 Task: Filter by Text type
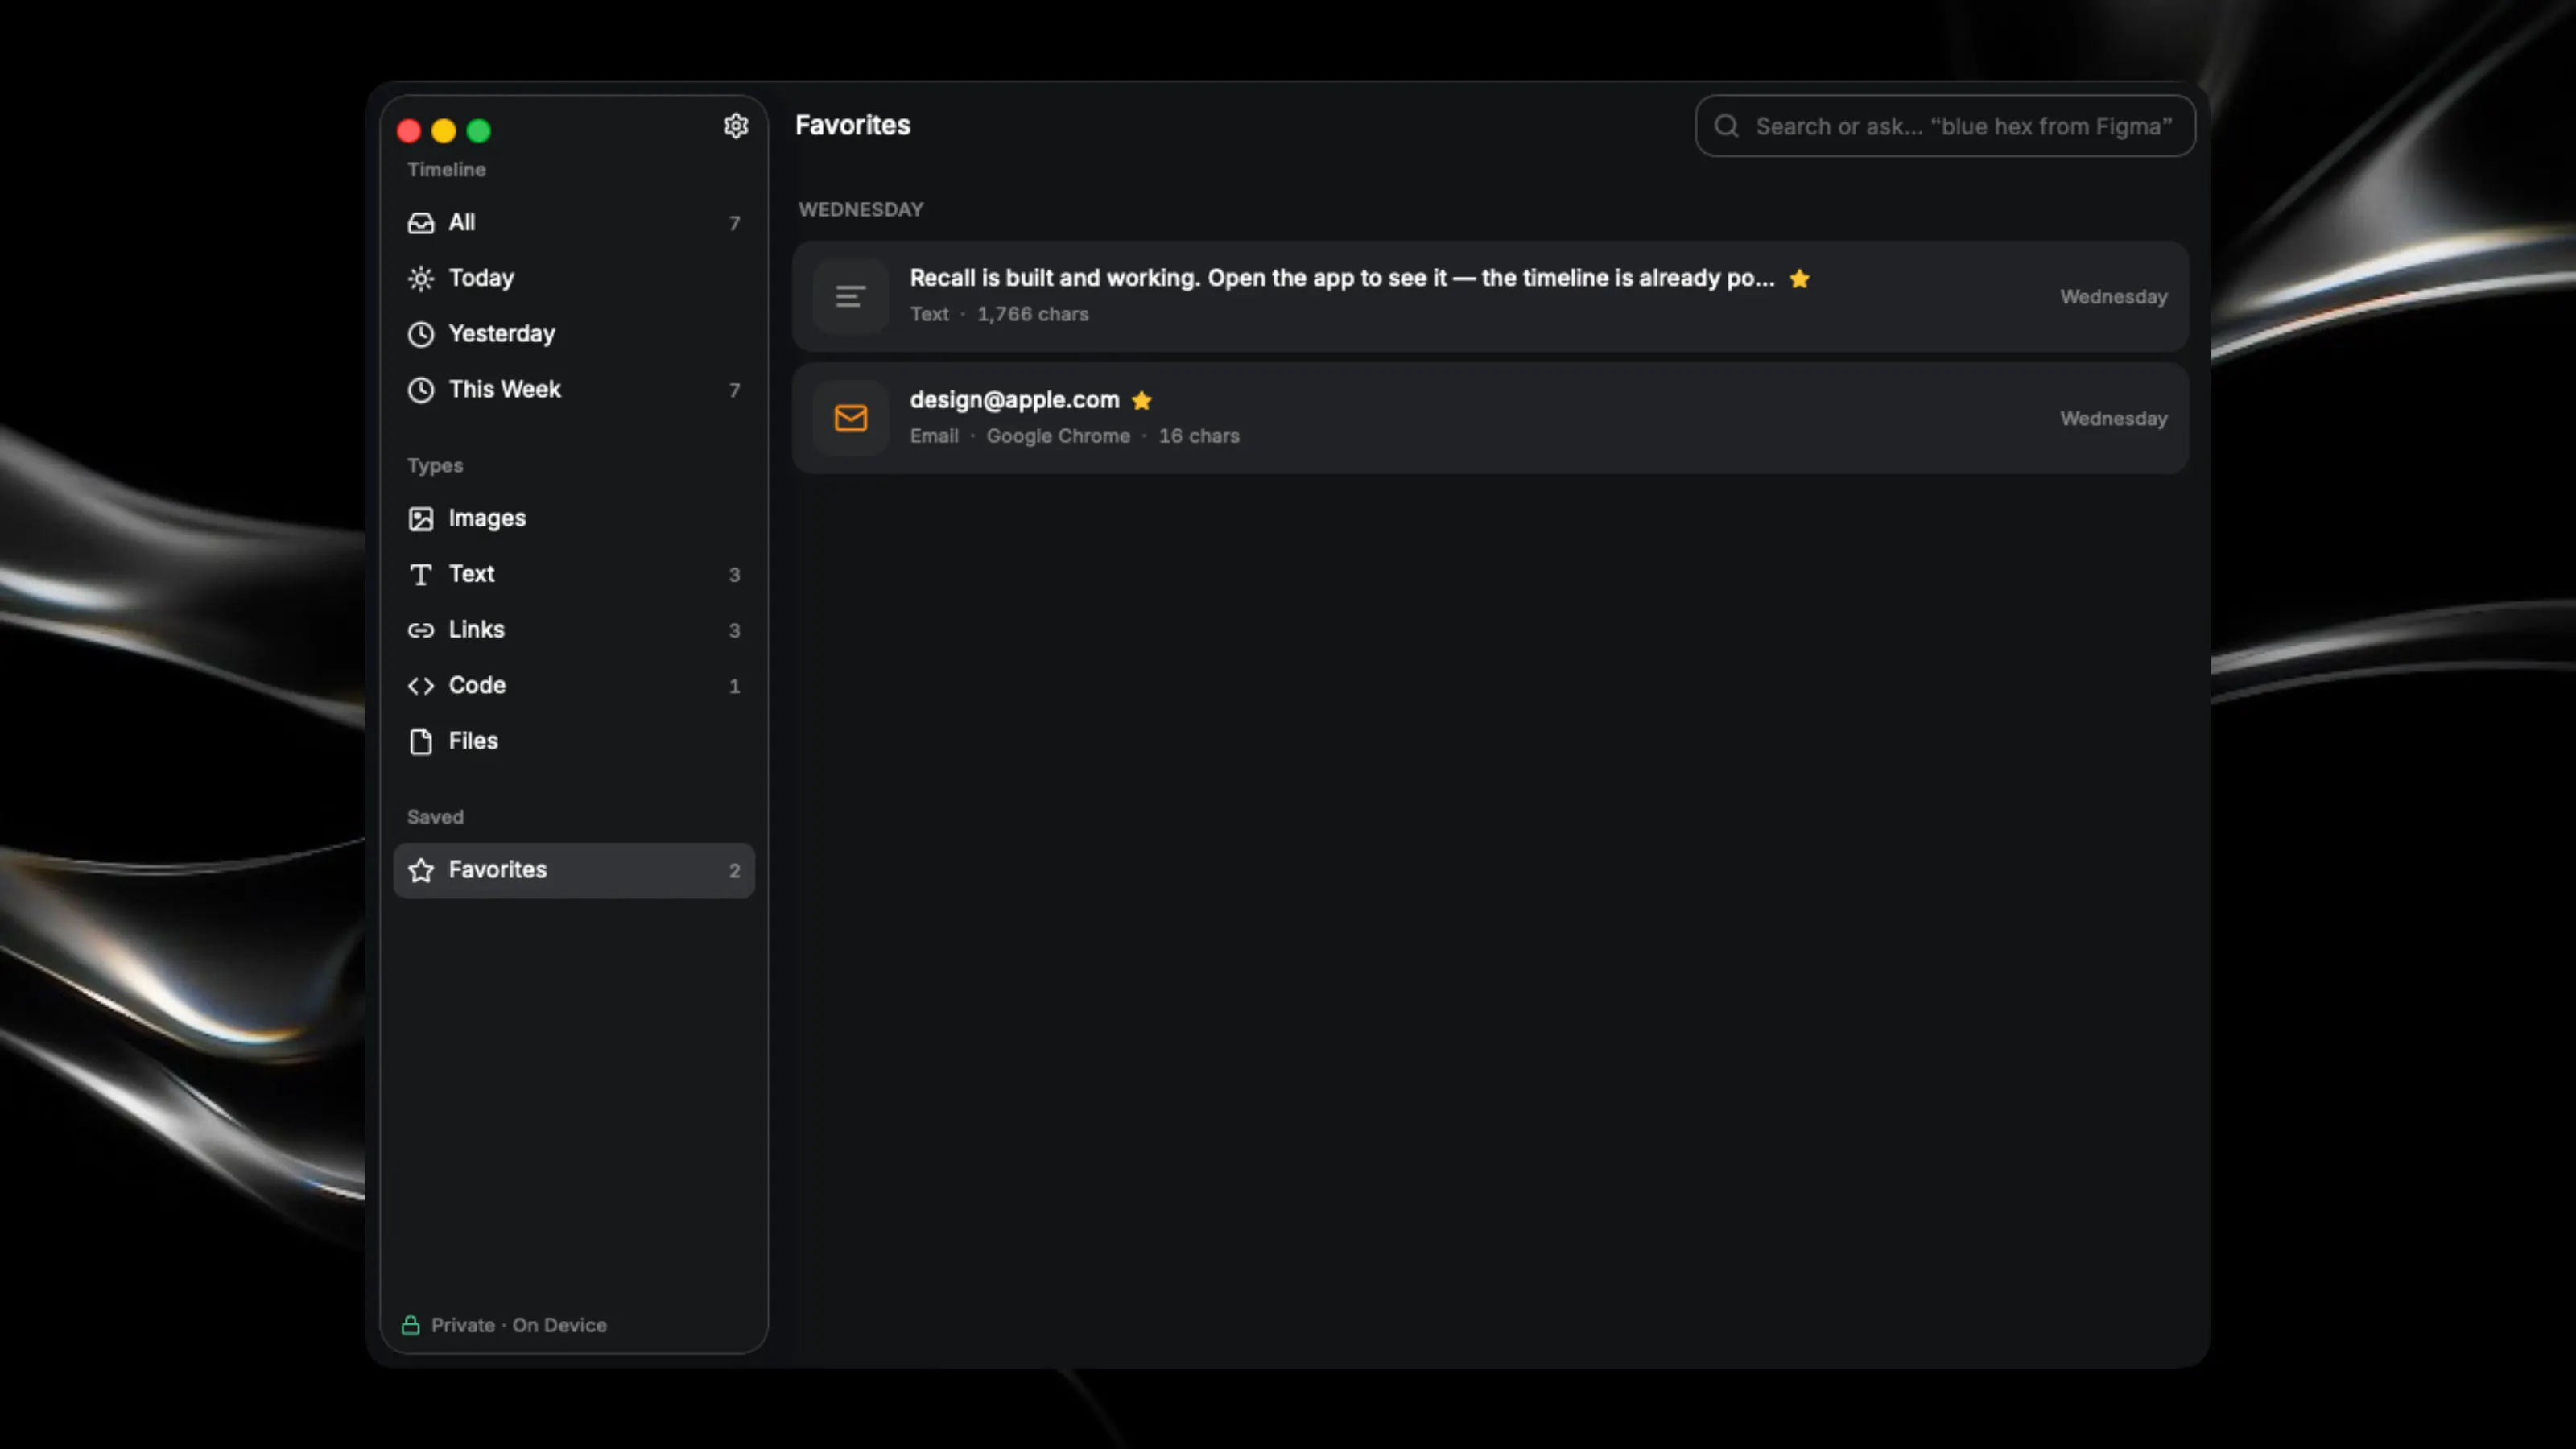point(574,574)
